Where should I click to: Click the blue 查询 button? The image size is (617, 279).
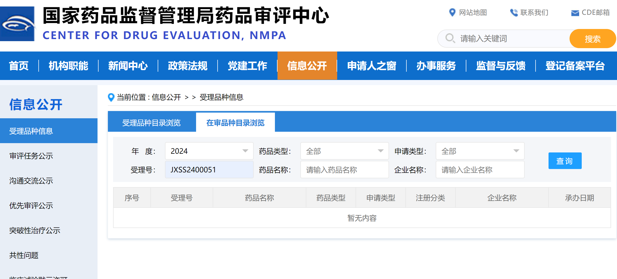coord(565,161)
